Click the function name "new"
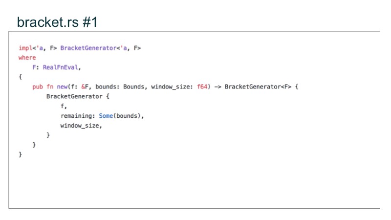 pos(62,87)
